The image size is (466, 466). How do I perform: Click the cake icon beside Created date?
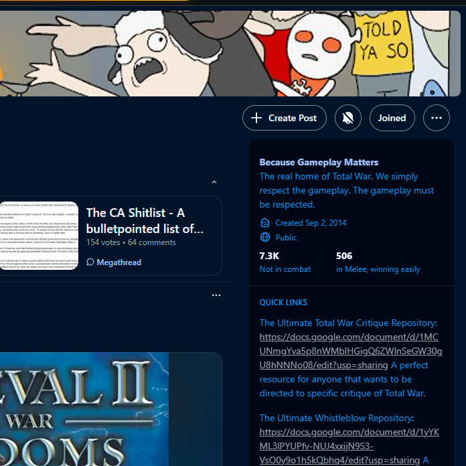264,222
